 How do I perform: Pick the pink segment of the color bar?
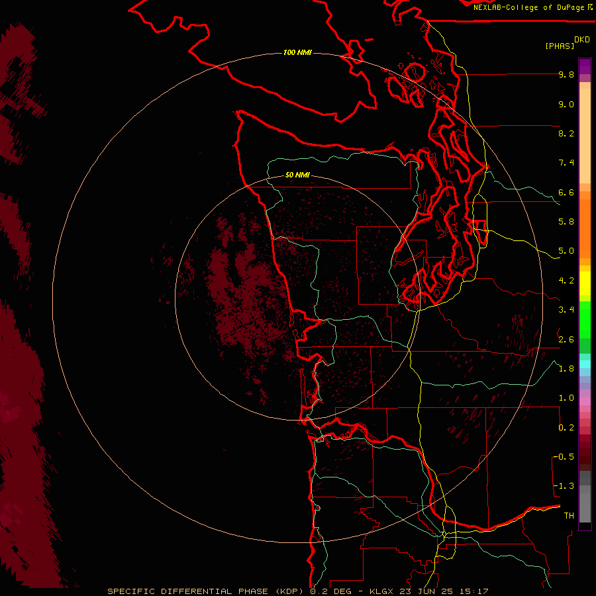point(585,401)
